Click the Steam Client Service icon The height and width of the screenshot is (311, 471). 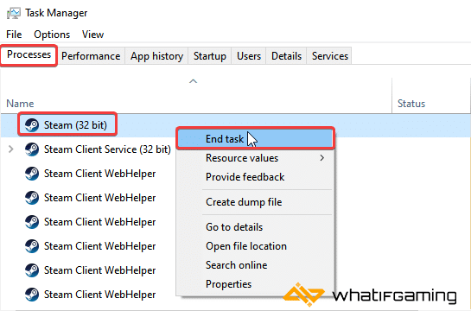click(32, 149)
